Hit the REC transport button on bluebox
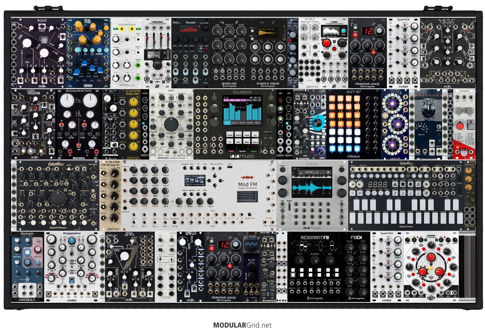The image size is (485, 331). pyautogui.click(x=231, y=149)
